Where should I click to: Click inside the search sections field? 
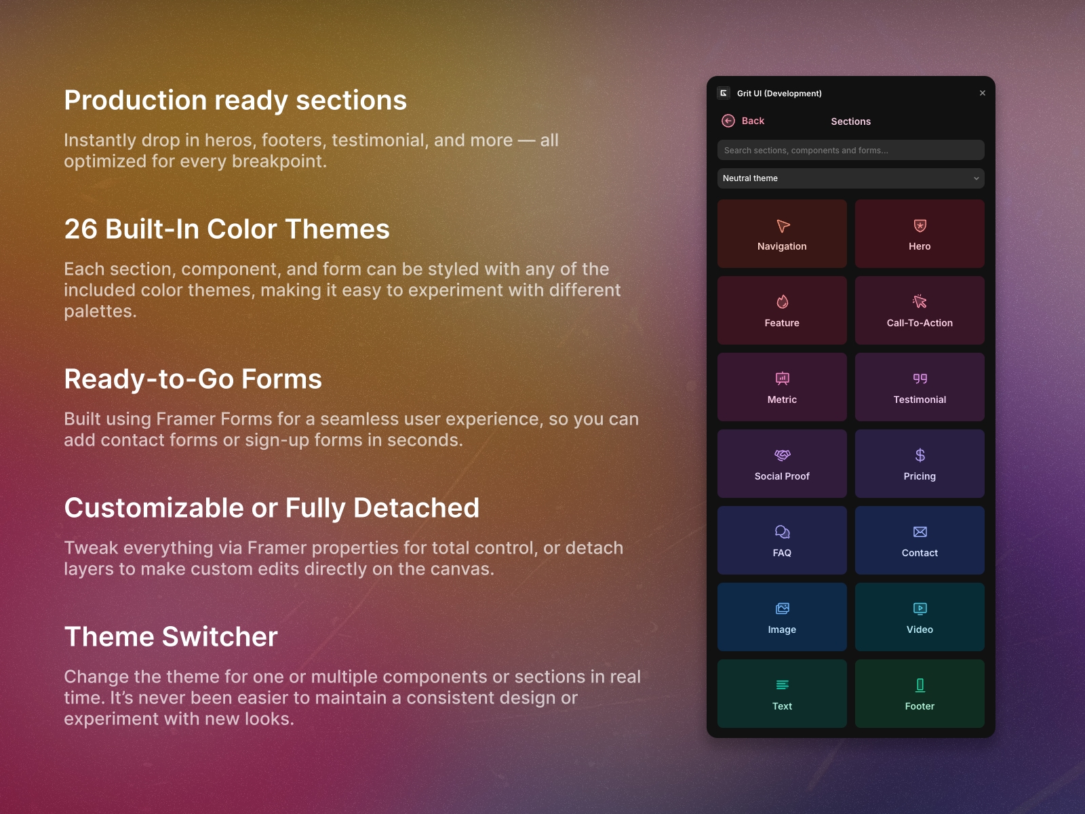pyautogui.click(x=850, y=150)
